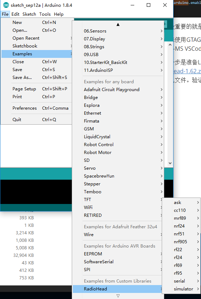Expand 08.Strings examples
201x299 pixels.
coord(118,46)
